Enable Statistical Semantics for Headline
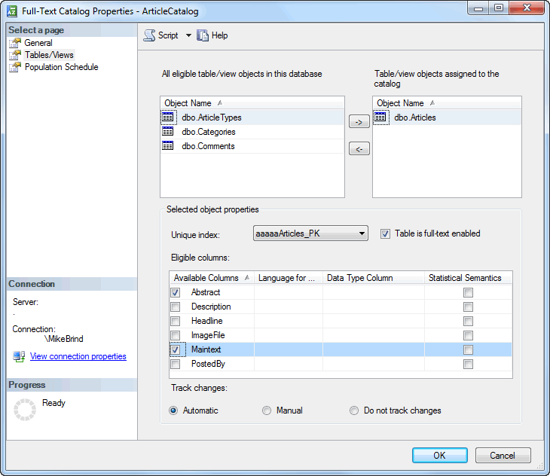This screenshot has height=476, width=550. coord(468,321)
